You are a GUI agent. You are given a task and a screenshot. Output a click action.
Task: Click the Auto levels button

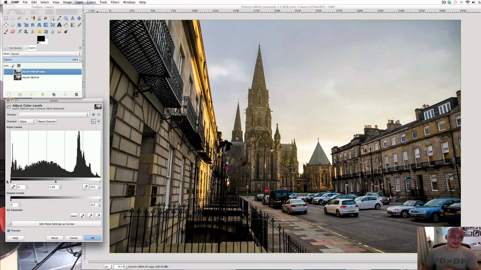click(74, 216)
